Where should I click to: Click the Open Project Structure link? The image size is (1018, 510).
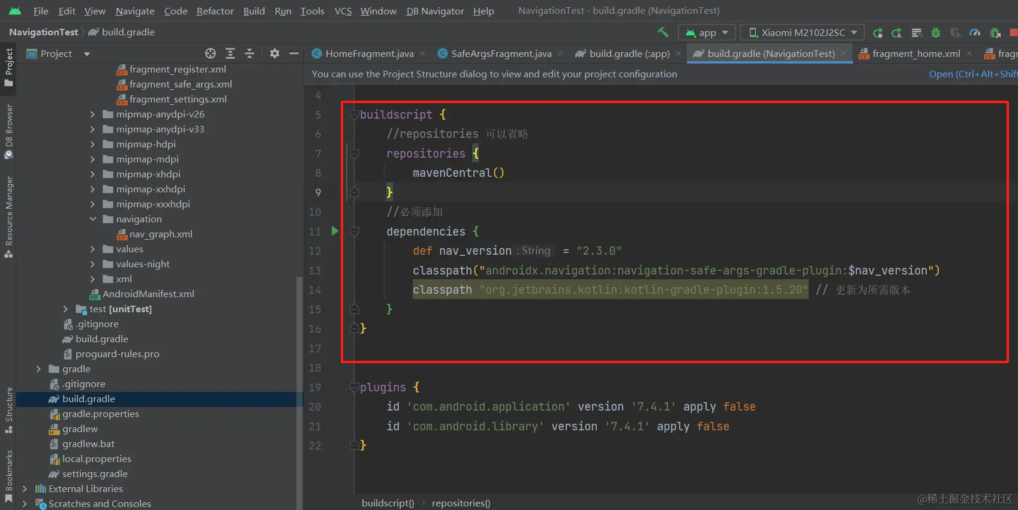(x=973, y=74)
